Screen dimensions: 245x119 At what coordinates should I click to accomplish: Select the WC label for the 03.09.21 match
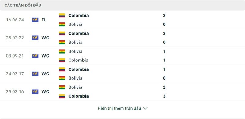(45, 56)
